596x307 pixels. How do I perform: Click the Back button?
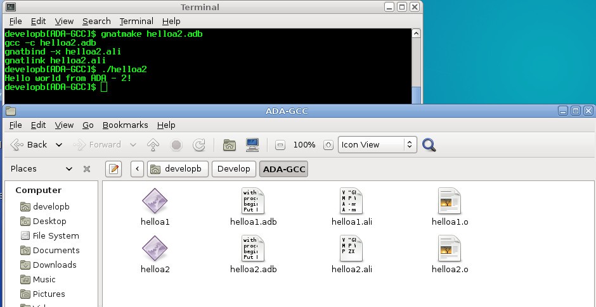pyautogui.click(x=29, y=144)
